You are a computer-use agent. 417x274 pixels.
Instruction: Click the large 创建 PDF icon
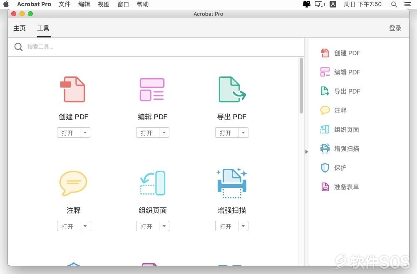pos(73,89)
